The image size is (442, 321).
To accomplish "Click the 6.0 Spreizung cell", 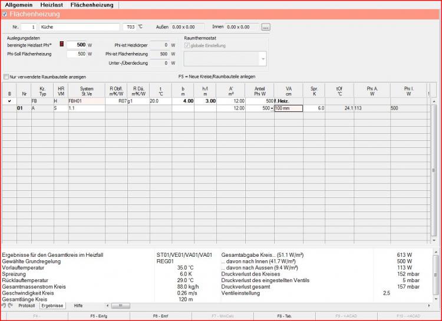I will pyautogui.click(x=314, y=108).
